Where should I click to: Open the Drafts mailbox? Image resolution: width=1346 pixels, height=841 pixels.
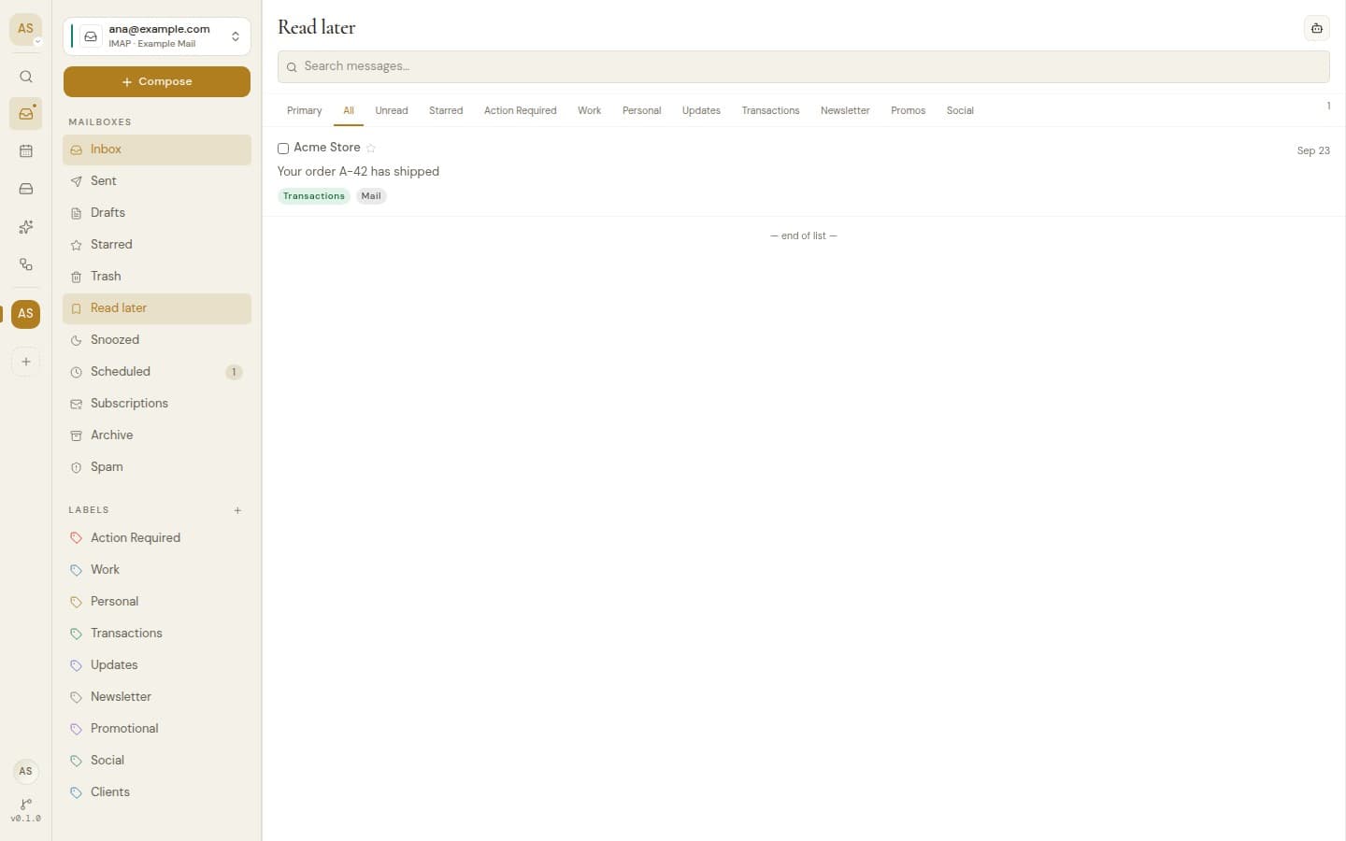(157, 213)
